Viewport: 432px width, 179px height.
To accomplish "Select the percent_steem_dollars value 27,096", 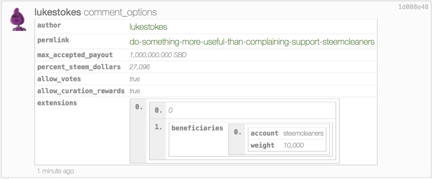I will (140, 67).
